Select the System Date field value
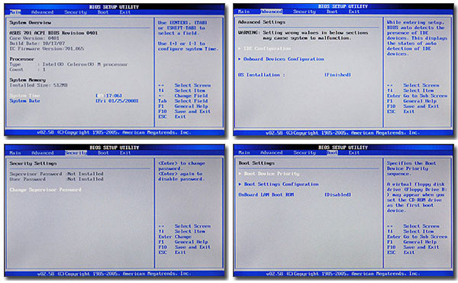This screenshot has height=283, width=458. [117, 101]
